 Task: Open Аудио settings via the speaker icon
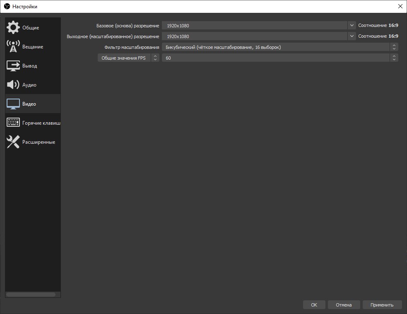(13, 85)
